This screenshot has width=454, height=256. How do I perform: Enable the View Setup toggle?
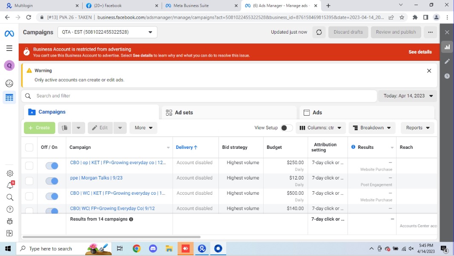(286, 128)
